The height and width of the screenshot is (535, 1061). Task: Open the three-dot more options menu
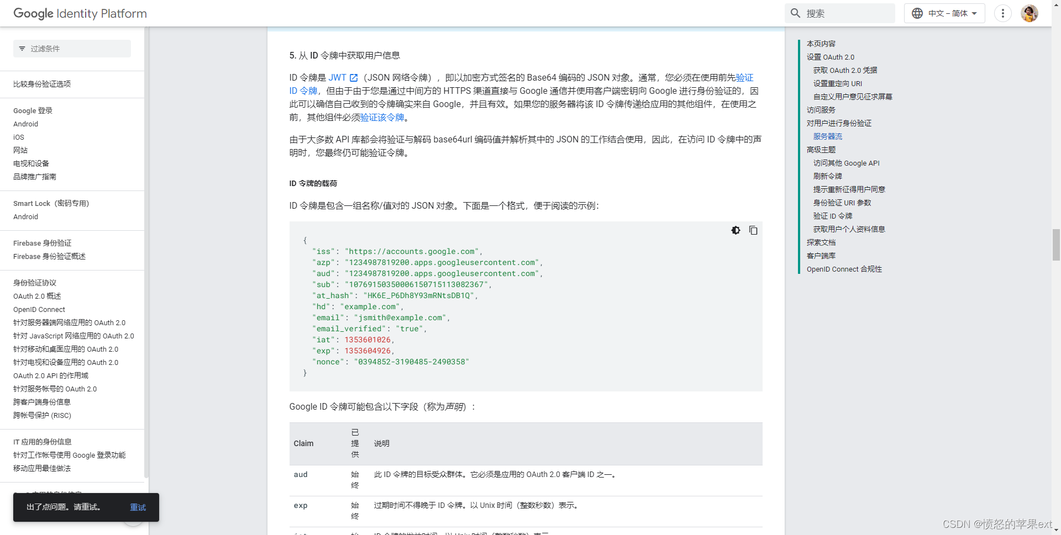point(1003,13)
